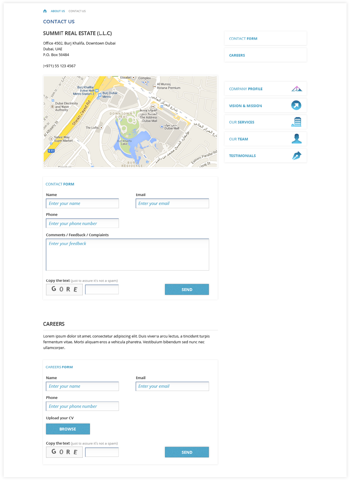Screen dimensions: 350x480
Task: Submit Careers Form with Send button
Action: (187, 452)
